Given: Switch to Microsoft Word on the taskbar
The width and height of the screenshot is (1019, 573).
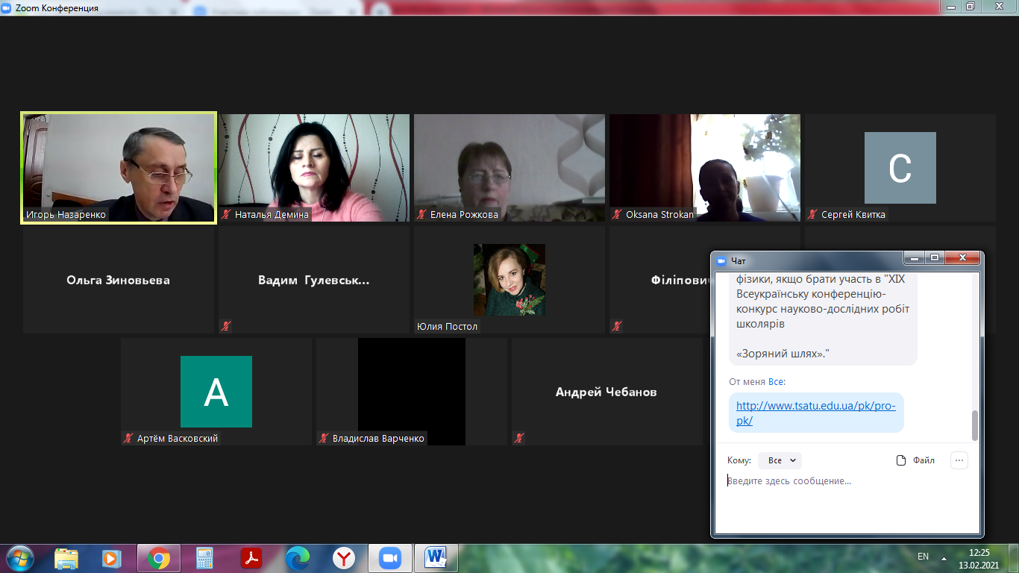Looking at the screenshot, I should 435,558.
